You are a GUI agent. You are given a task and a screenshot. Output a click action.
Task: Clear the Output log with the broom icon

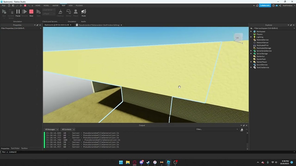coord(242,129)
